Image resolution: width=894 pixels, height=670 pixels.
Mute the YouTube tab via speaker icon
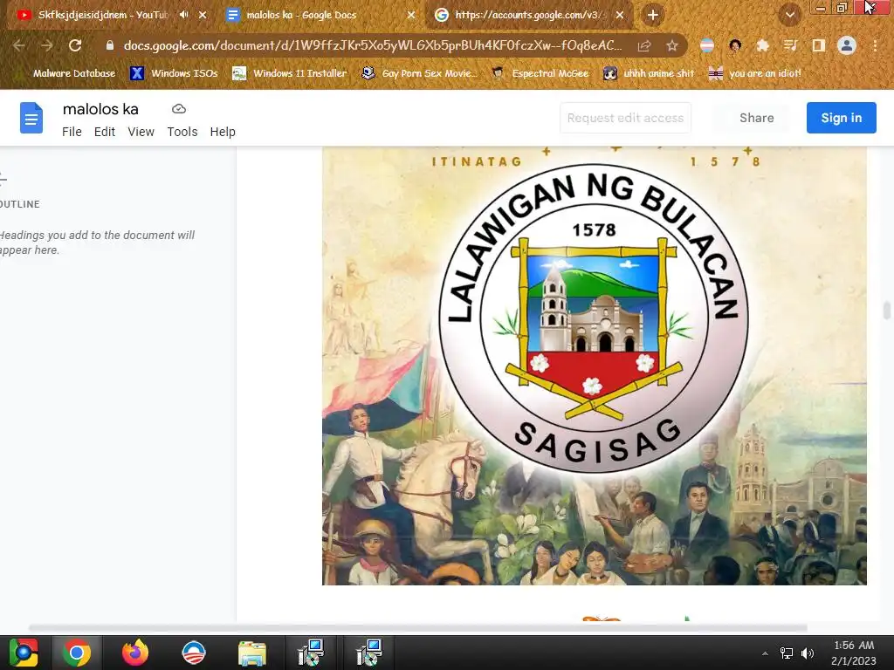click(x=183, y=15)
